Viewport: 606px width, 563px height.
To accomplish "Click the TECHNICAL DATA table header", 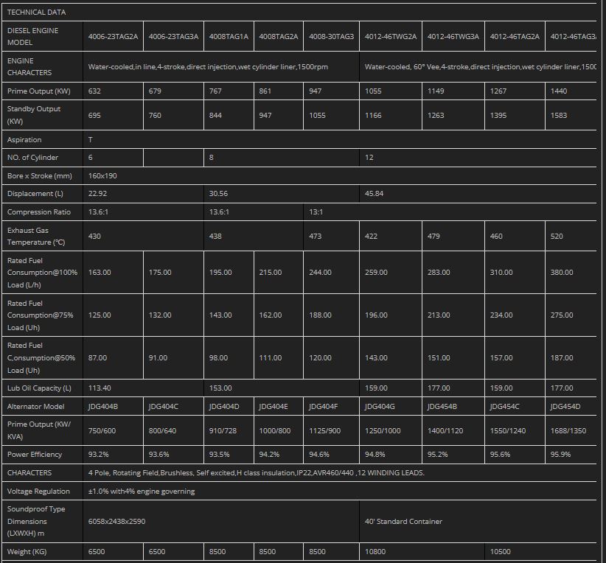I will tap(36, 13).
